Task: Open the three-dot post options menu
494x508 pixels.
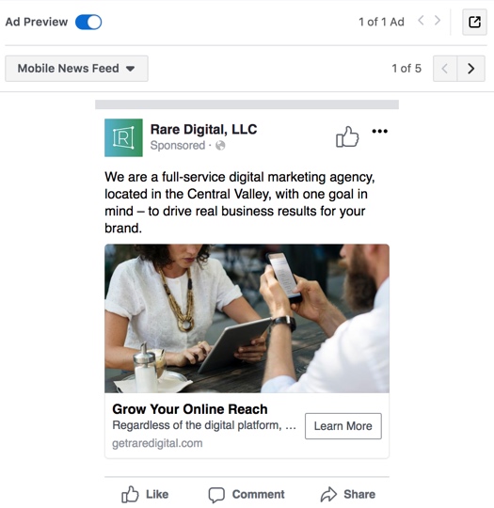Action: click(x=379, y=131)
